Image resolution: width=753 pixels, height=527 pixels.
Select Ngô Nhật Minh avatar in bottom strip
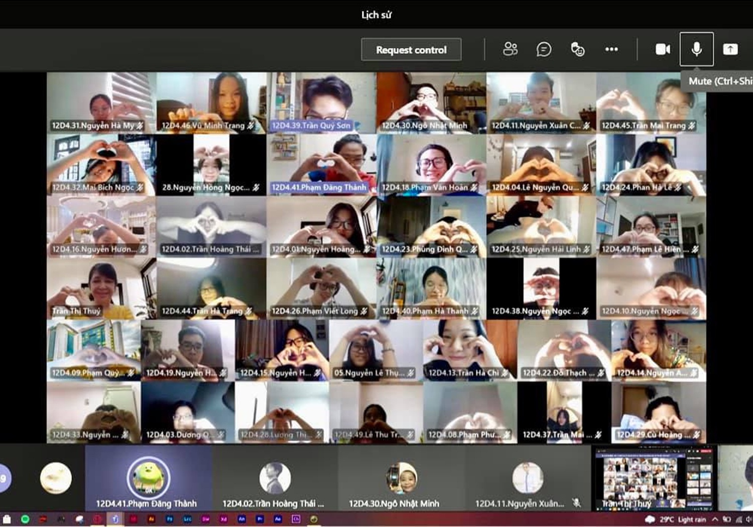[x=401, y=477]
